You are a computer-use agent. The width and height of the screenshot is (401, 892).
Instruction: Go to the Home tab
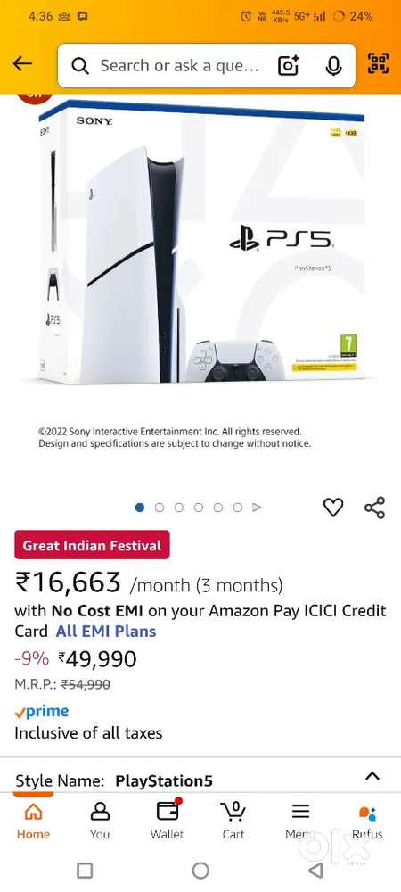33,821
